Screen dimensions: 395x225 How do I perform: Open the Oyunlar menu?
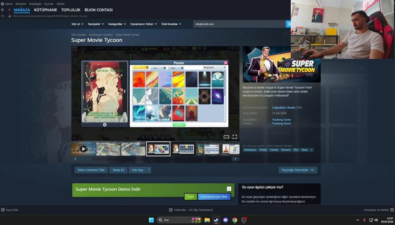(49, 4)
